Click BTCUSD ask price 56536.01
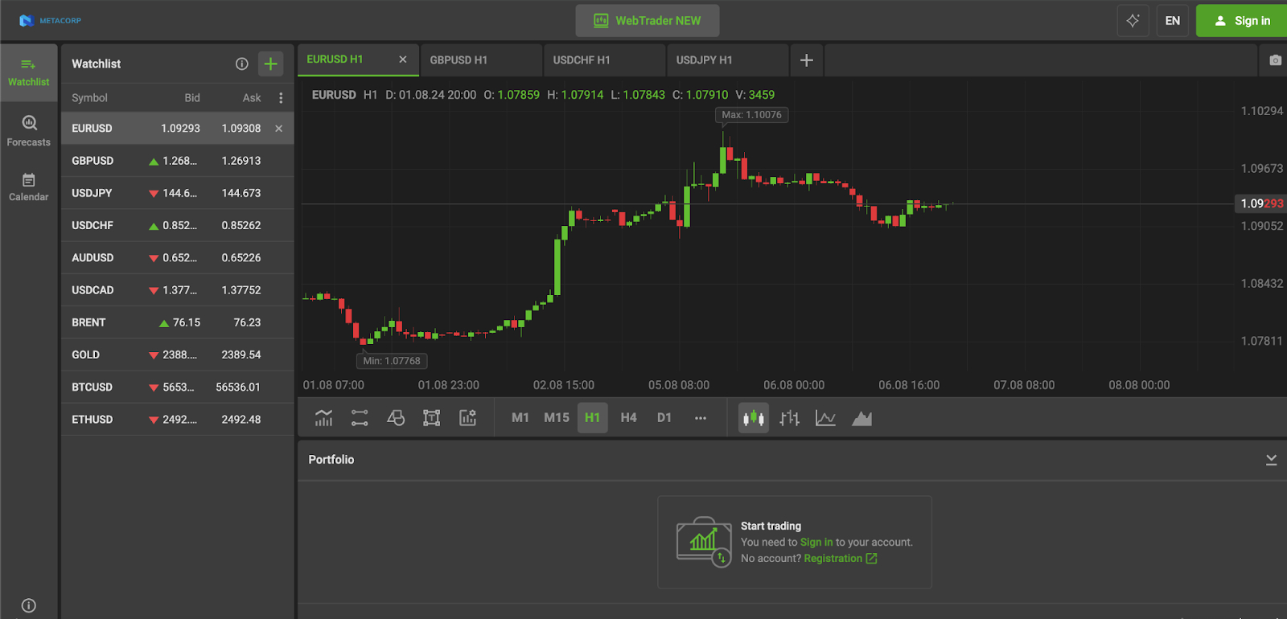Screen dimensions: 1287x619 238,387
